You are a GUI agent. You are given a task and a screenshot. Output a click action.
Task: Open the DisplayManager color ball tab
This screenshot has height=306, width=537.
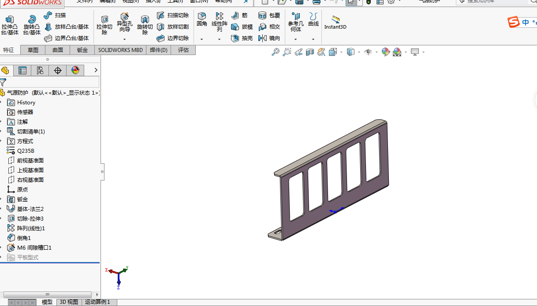75,70
